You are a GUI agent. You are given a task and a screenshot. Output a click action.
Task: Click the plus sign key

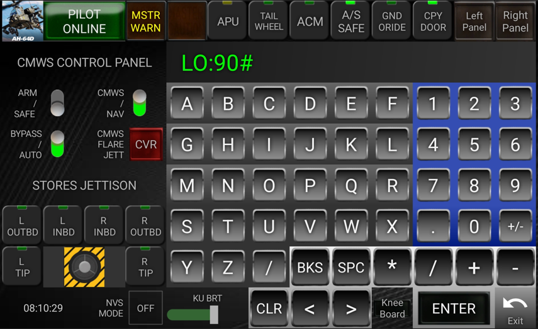tap(474, 267)
